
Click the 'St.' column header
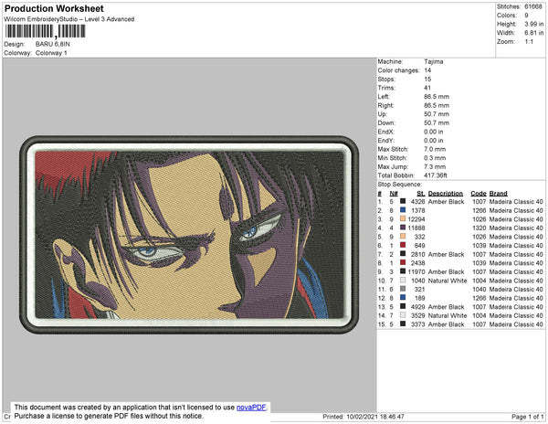click(421, 194)
